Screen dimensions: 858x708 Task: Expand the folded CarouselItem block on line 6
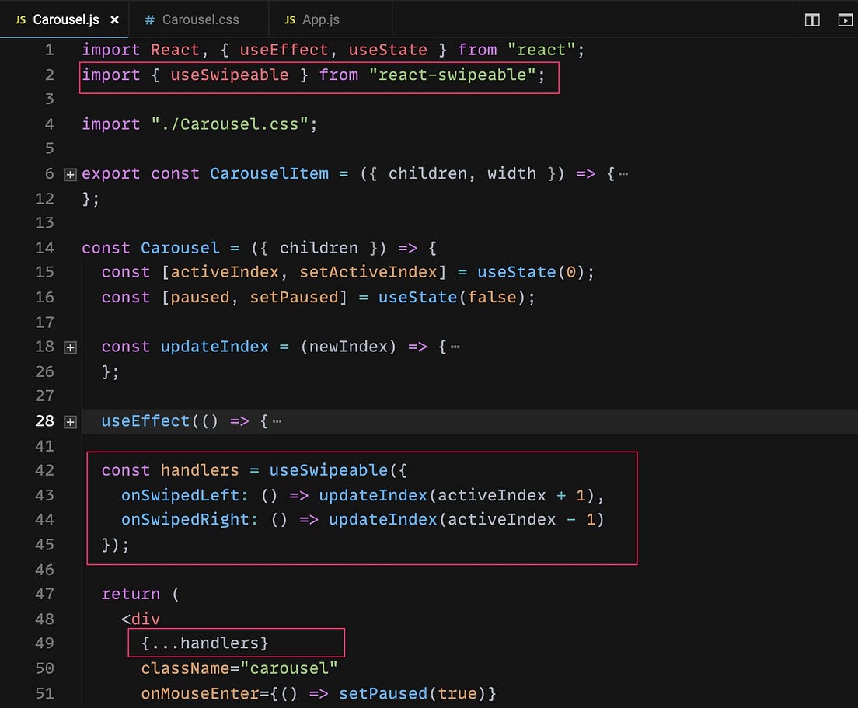(x=70, y=174)
